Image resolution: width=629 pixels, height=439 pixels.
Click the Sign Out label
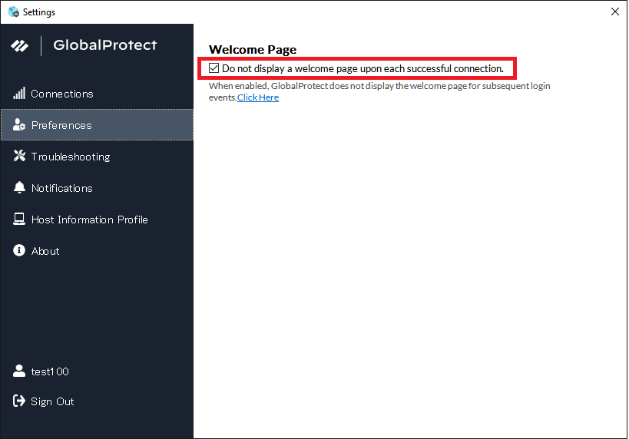point(52,401)
